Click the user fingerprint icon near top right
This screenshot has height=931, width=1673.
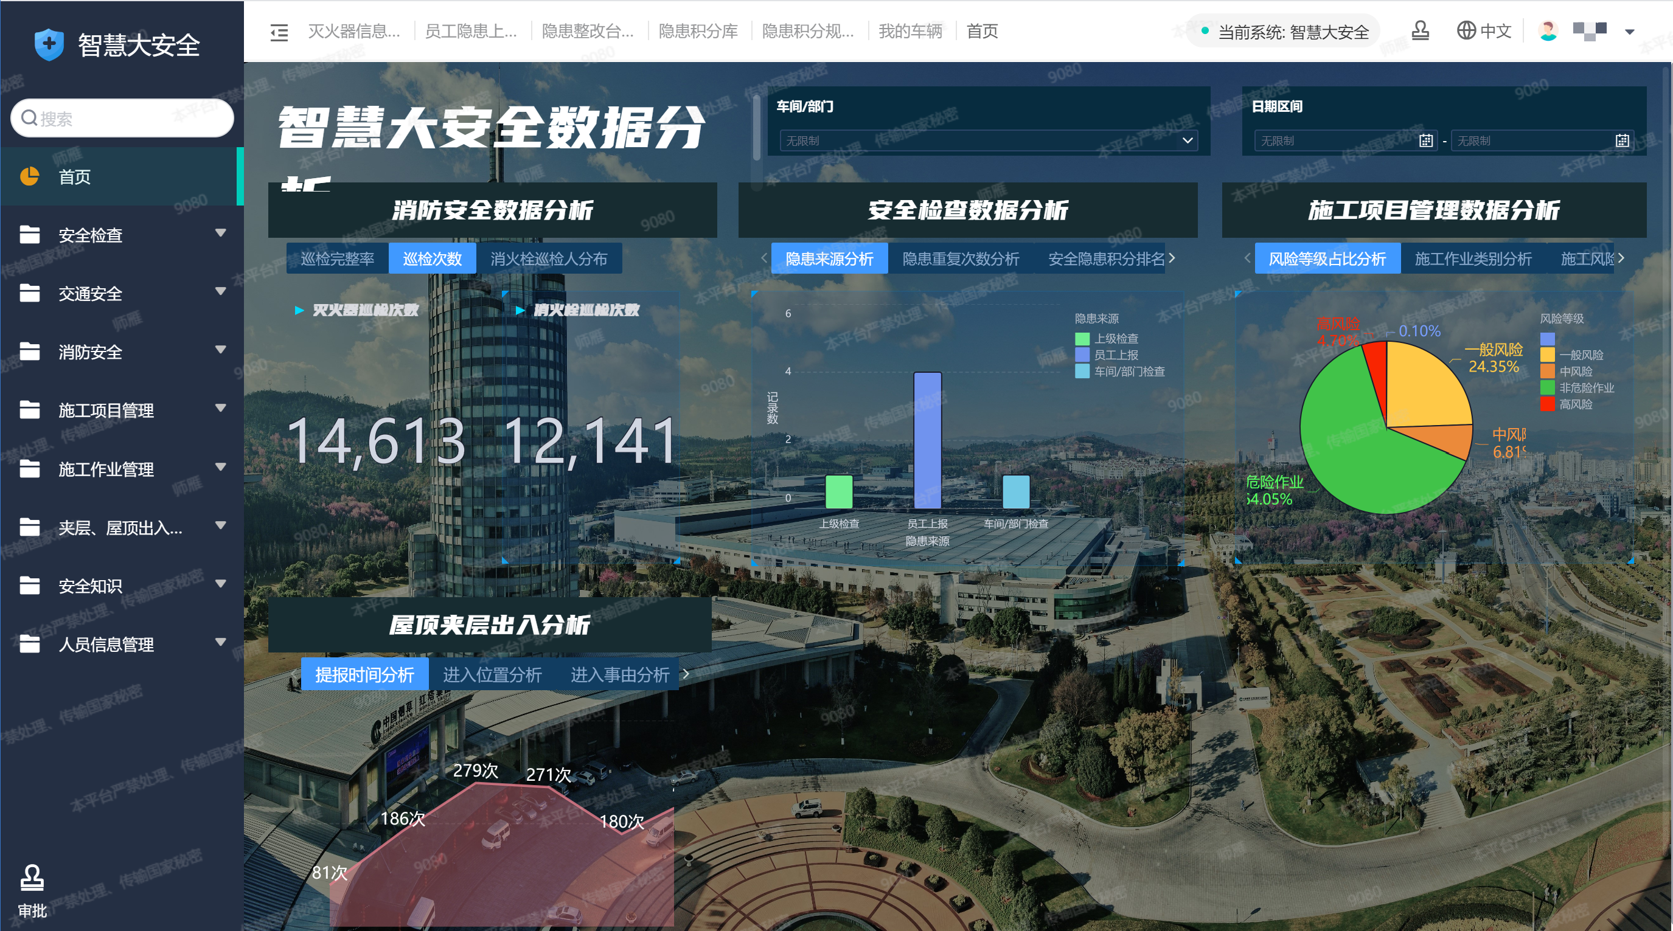[1421, 30]
